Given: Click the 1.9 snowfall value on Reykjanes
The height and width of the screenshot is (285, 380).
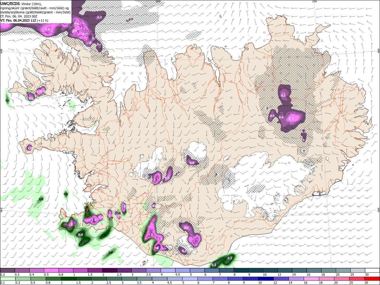Looking at the screenshot, I should [x=94, y=220].
